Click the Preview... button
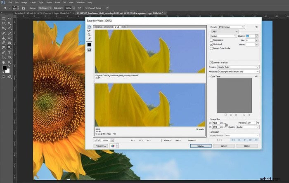Viewport: 289px width, 183px height. tap(101, 146)
